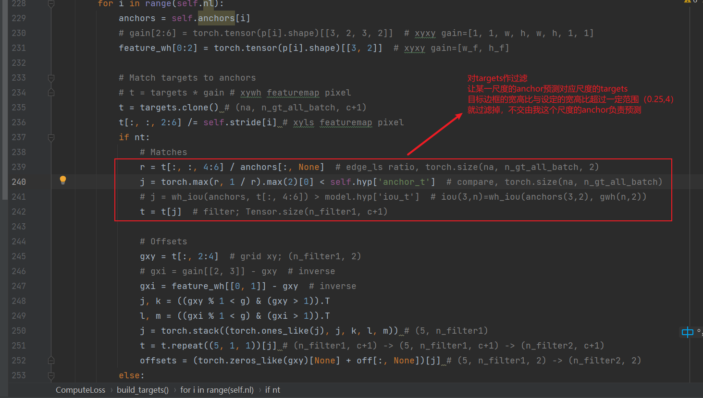
Task: Collapse the else block at line 253
Action: (x=51, y=375)
